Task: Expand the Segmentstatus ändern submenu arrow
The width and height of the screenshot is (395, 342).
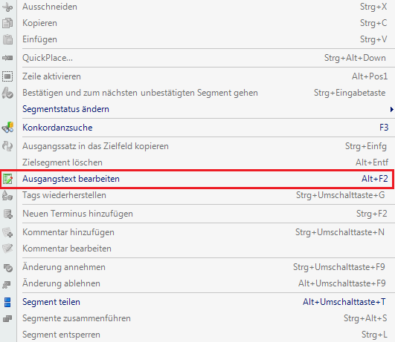Action: (x=391, y=109)
